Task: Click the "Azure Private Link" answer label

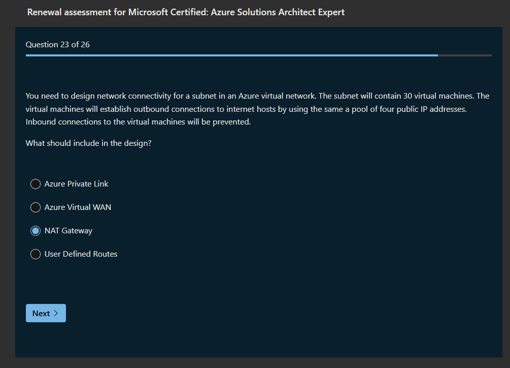Action: [76, 184]
